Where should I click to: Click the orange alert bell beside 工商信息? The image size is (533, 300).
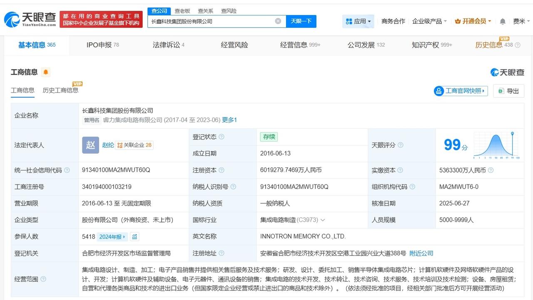pyautogui.click(x=46, y=72)
